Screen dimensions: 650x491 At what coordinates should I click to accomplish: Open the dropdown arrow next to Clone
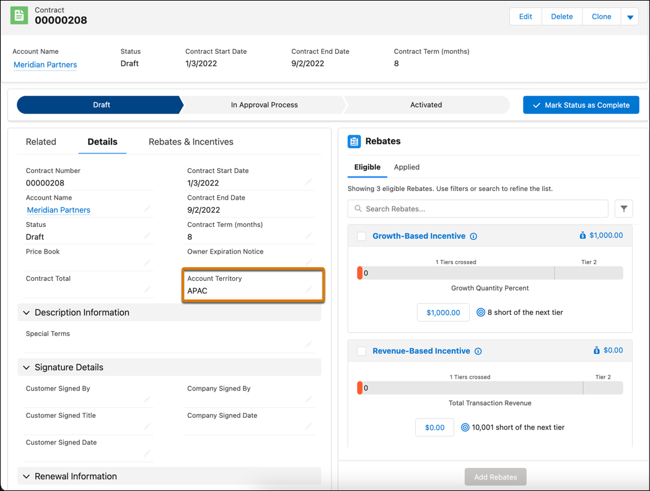pyautogui.click(x=630, y=17)
